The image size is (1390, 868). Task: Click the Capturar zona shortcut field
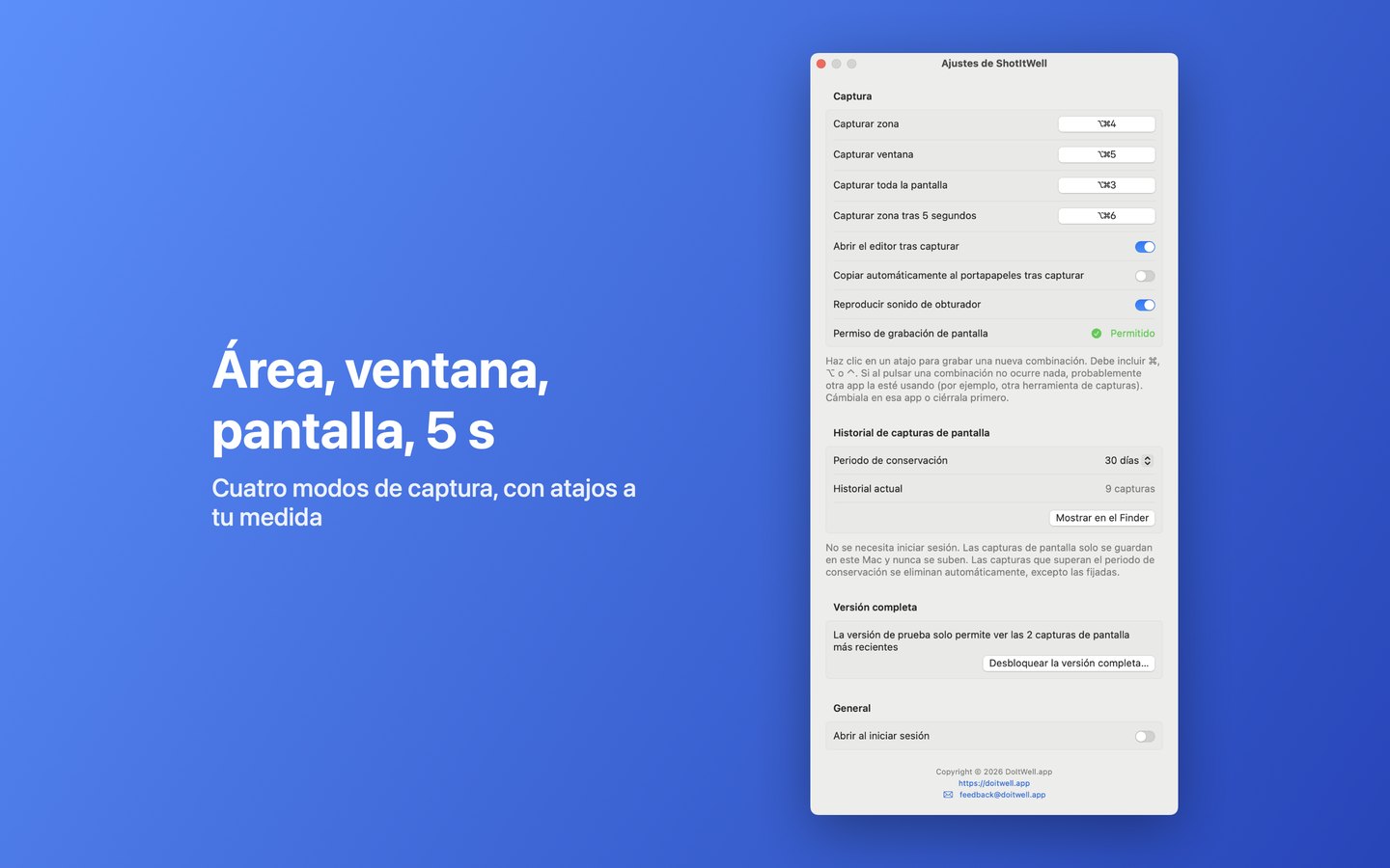point(1106,123)
